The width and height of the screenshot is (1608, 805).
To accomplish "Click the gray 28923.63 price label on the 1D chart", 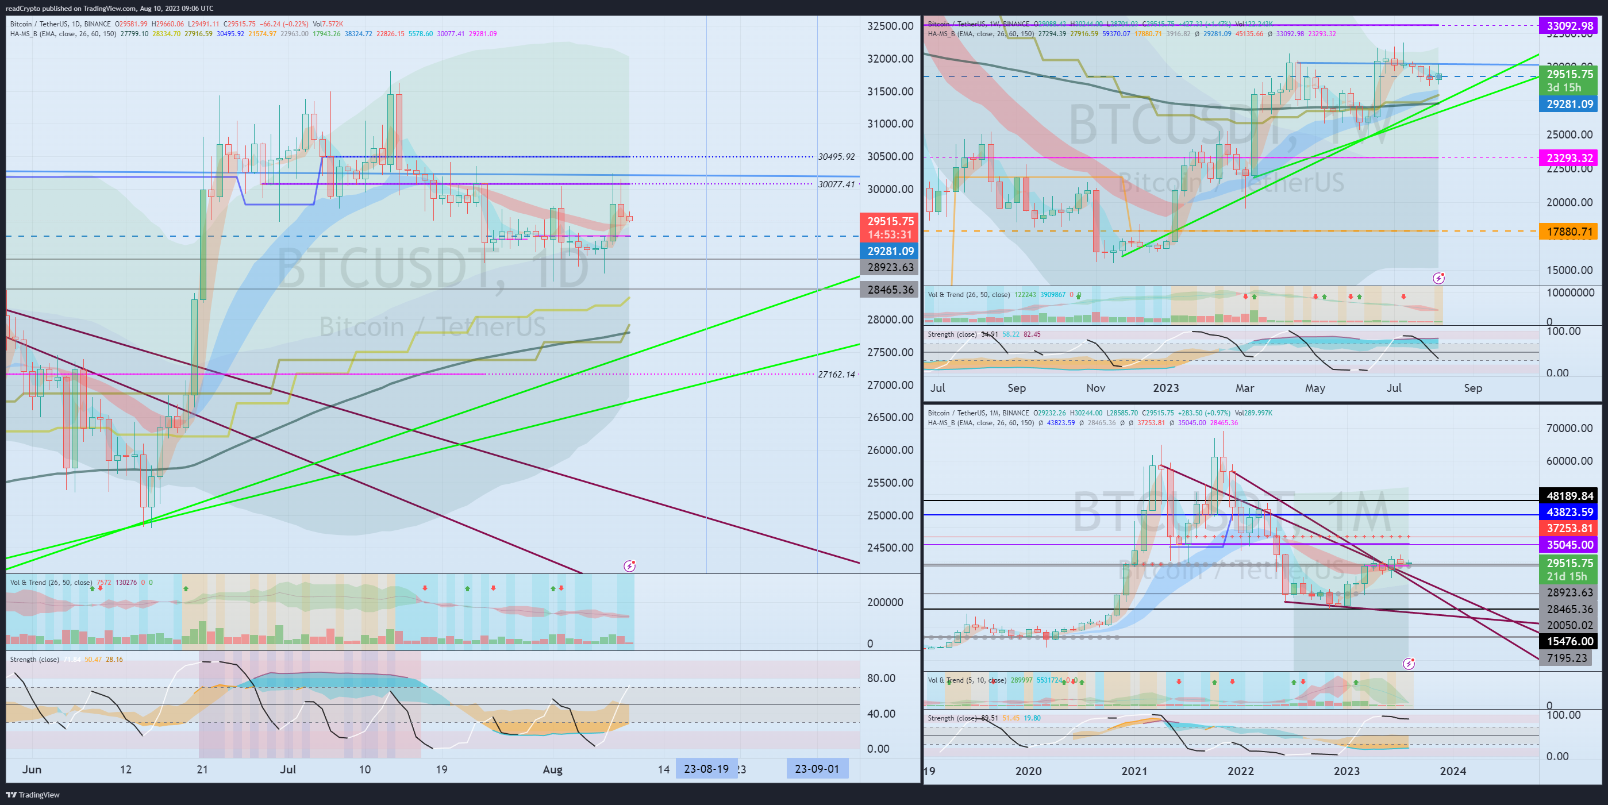I will pyautogui.click(x=890, y=267).
